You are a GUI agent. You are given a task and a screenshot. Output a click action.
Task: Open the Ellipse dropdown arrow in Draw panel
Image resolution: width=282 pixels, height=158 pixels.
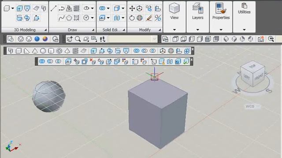[92, 8]
